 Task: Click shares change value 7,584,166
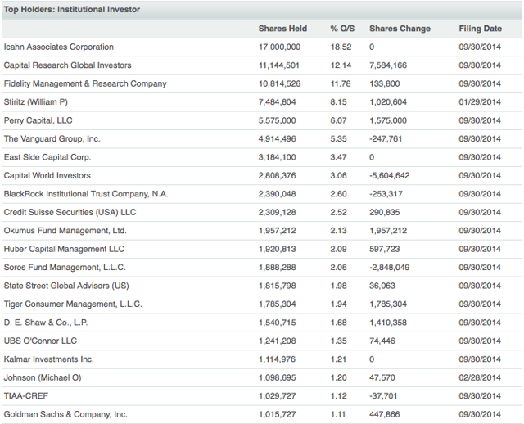(388, 65)
